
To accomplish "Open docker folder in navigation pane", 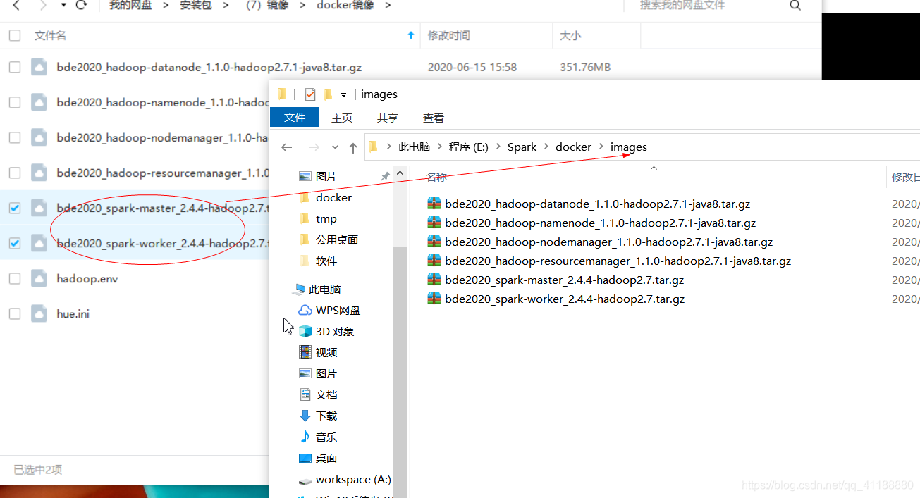I will click(333, 197).
